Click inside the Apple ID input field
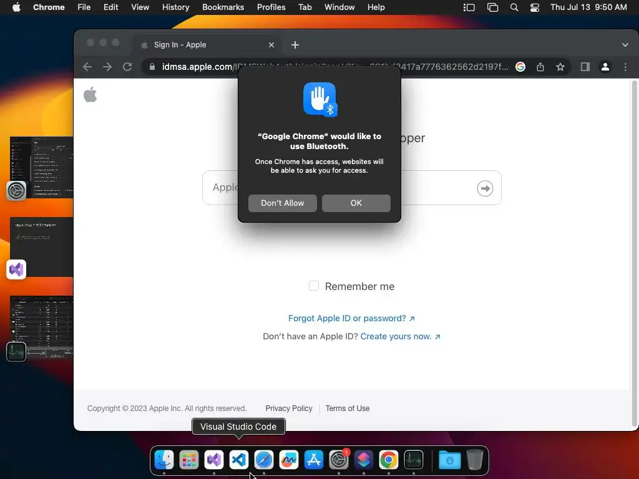The width and height of the screenshot is (639, 479). click(352, 188)
